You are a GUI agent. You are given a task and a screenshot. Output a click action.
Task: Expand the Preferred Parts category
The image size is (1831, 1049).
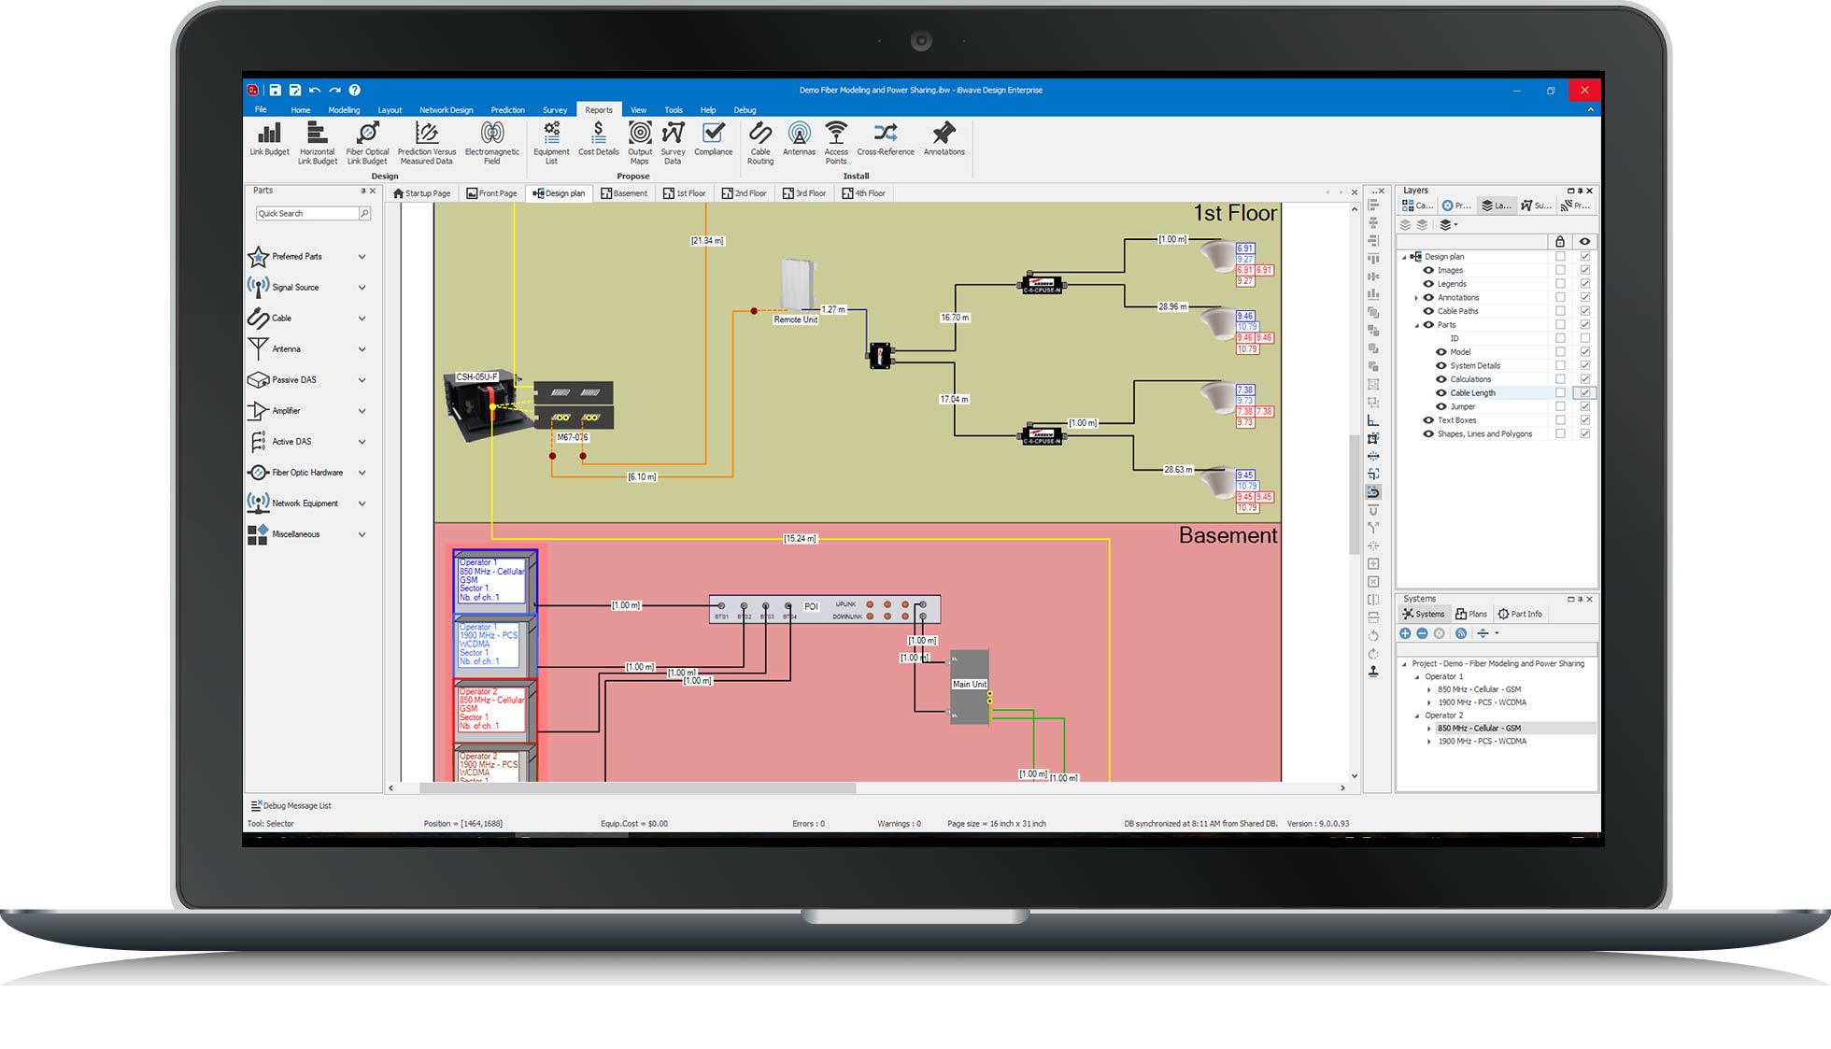coord(362,257)
